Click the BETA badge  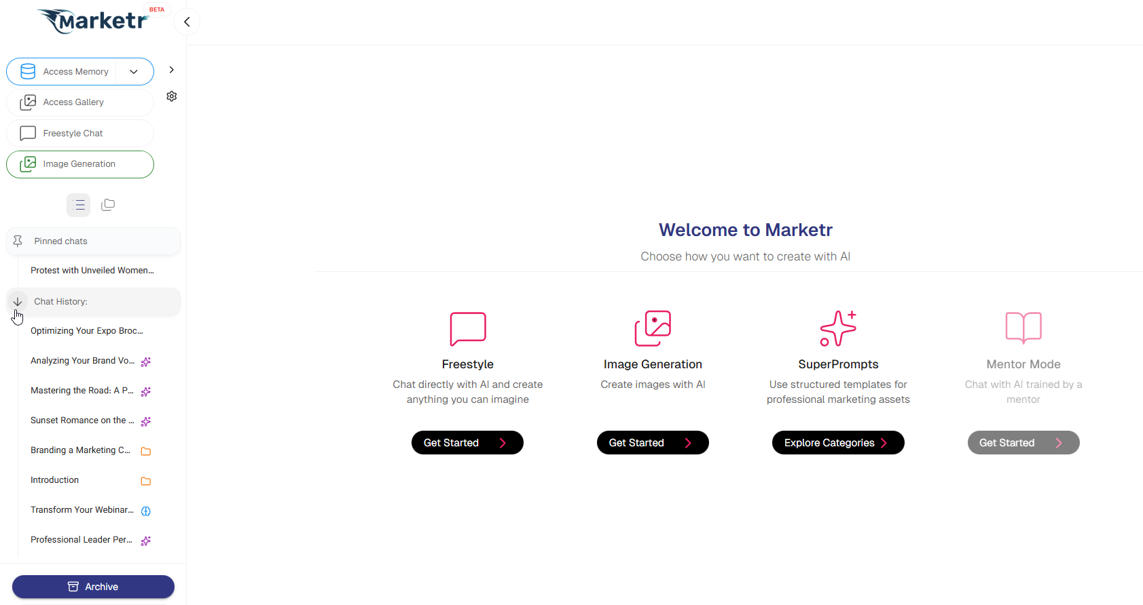click(x=157, y=9)
